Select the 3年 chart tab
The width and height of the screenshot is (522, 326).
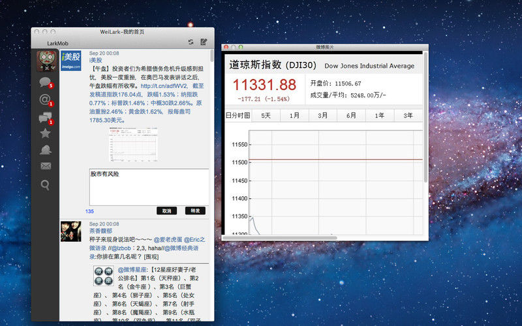coord(408,116)
